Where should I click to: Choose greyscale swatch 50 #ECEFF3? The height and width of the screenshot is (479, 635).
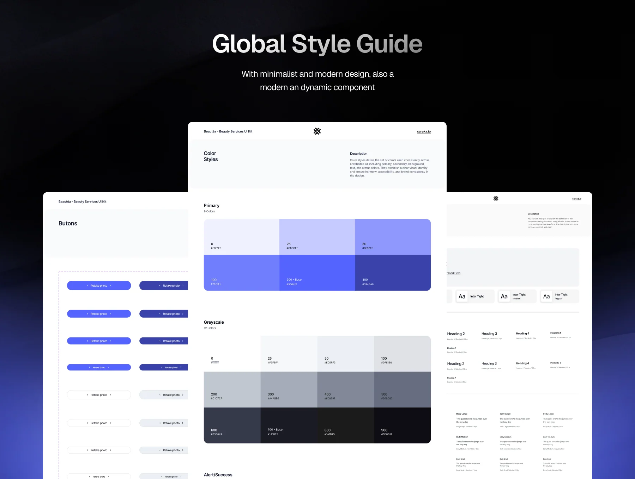346,354
